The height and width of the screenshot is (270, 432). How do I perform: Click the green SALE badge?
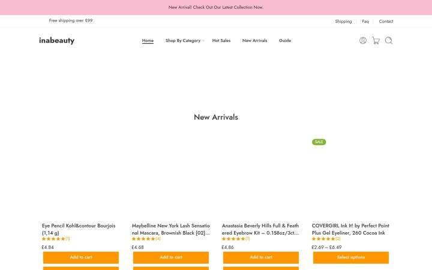(x=319, y=142)
